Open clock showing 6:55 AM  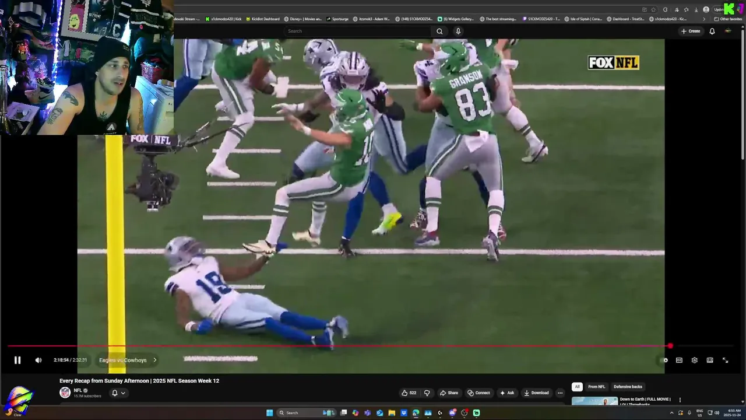click(x=732, y=413)
